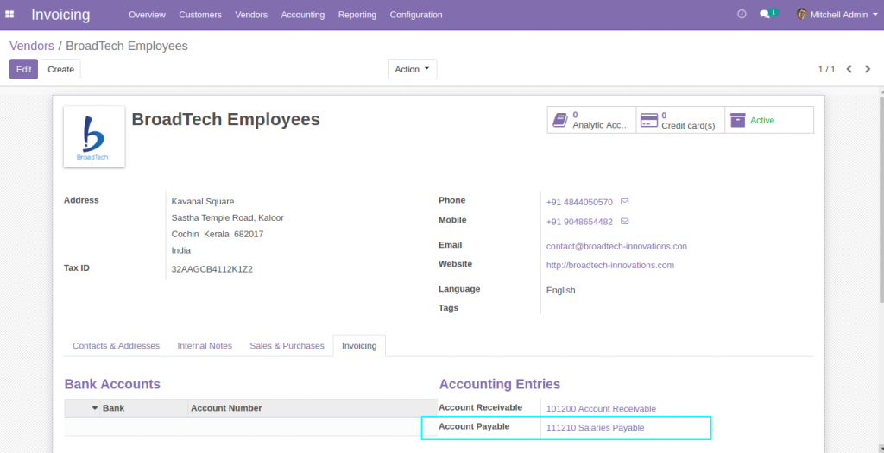Click the BroadTech Employees heading

(x=225, y=119)
